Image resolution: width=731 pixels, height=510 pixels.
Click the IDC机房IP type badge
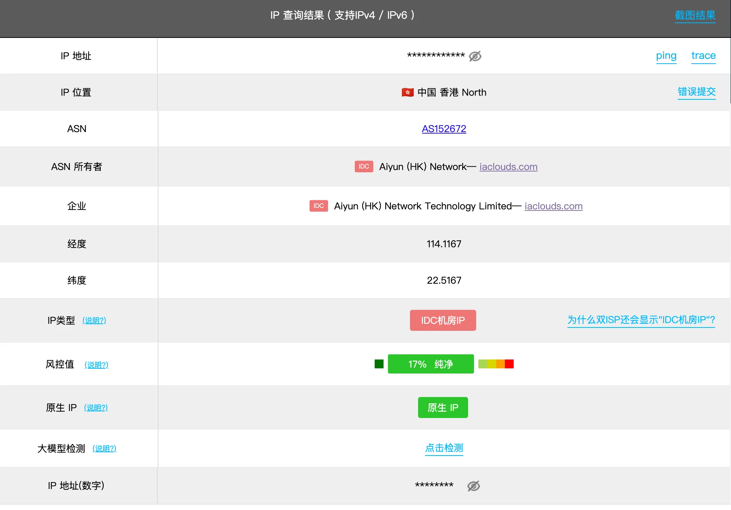[443, 320]
